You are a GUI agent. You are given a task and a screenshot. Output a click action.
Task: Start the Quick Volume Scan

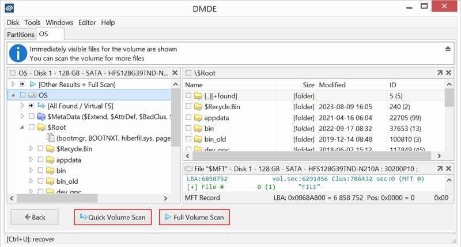click(113, 218)
